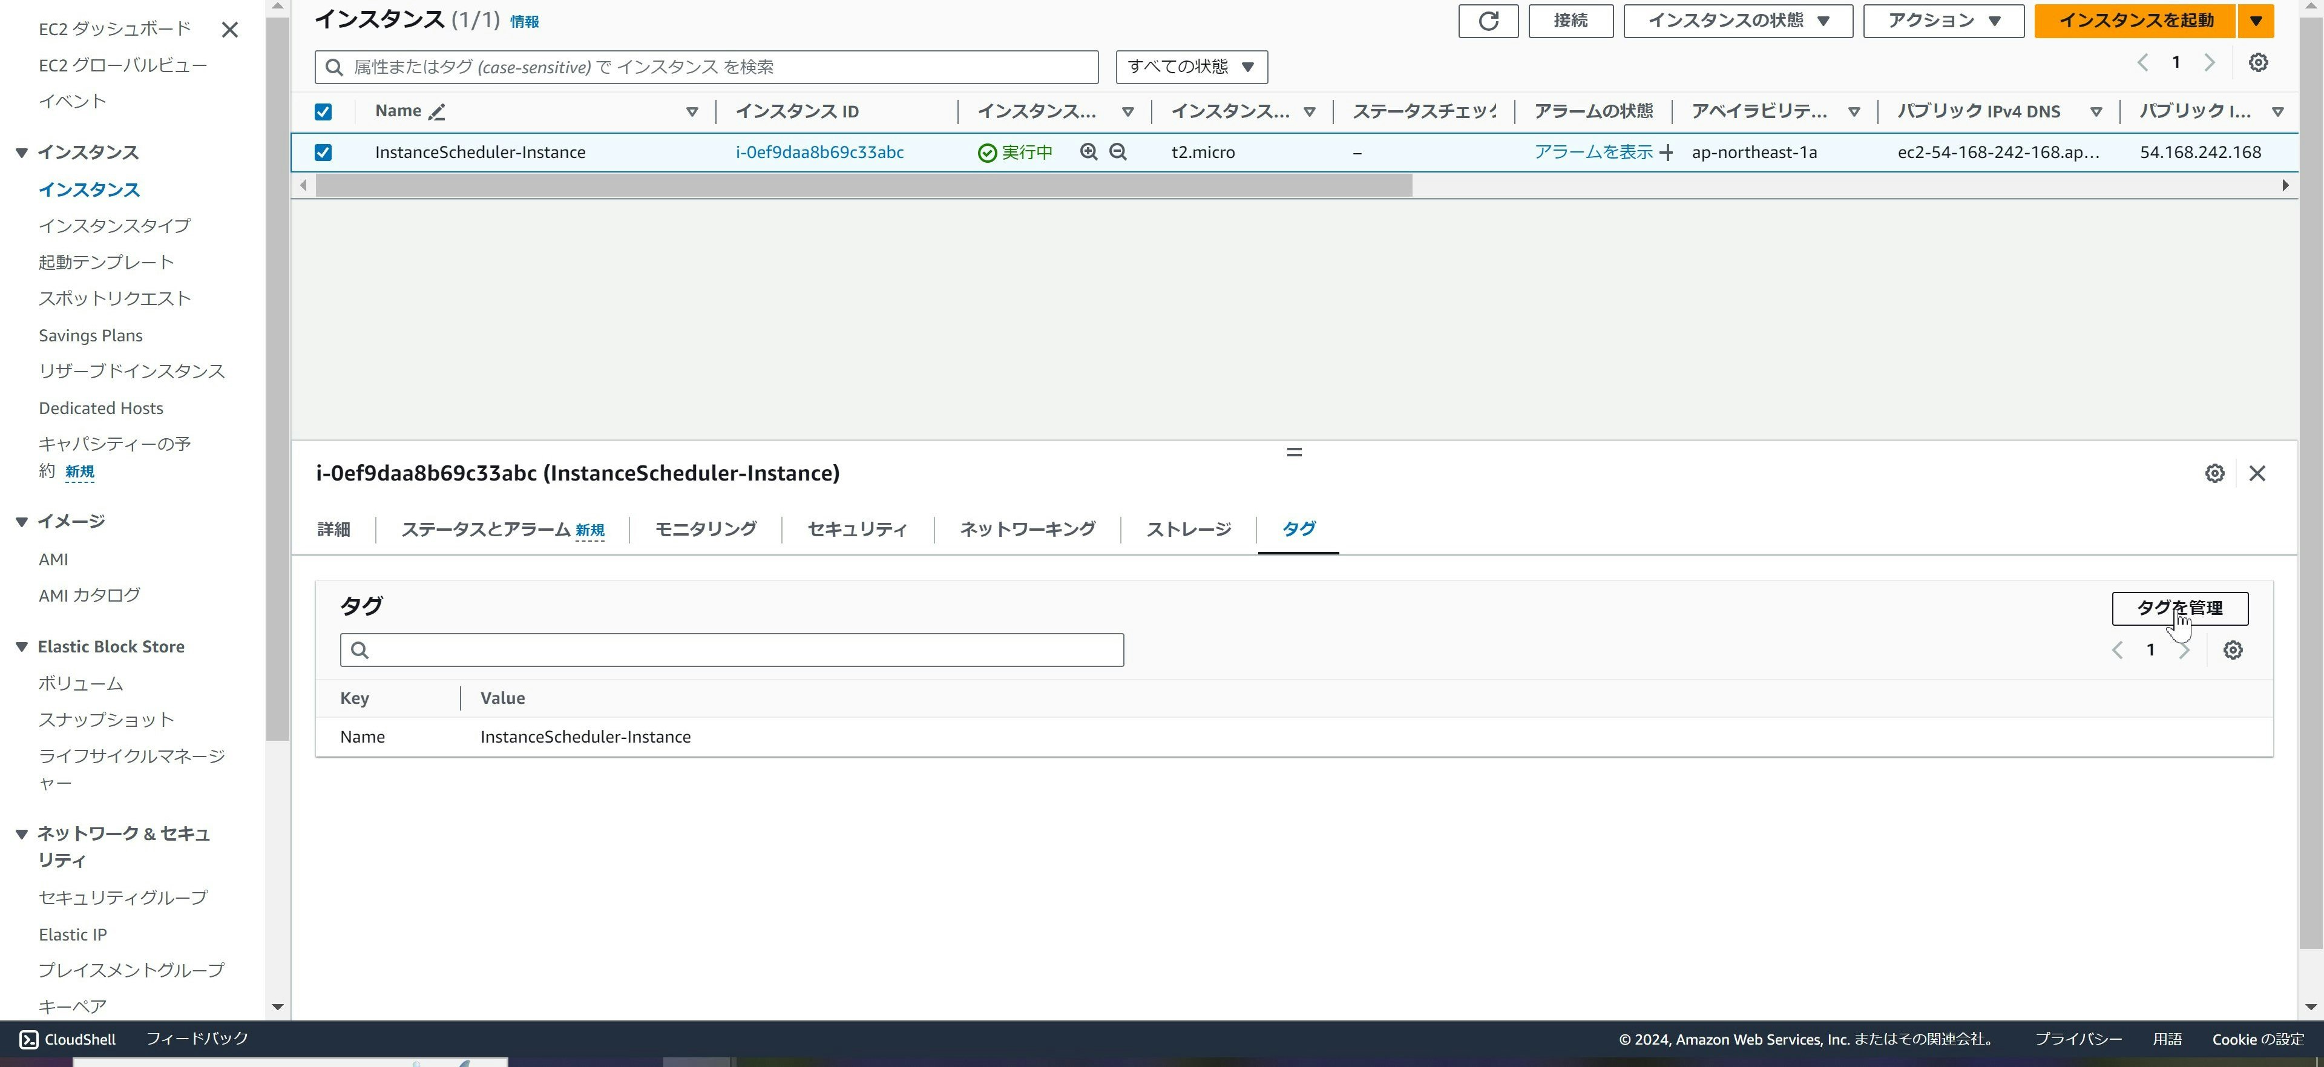Click the タグを管理 button
The image size is (2324, 1067).
[2179, 608]
